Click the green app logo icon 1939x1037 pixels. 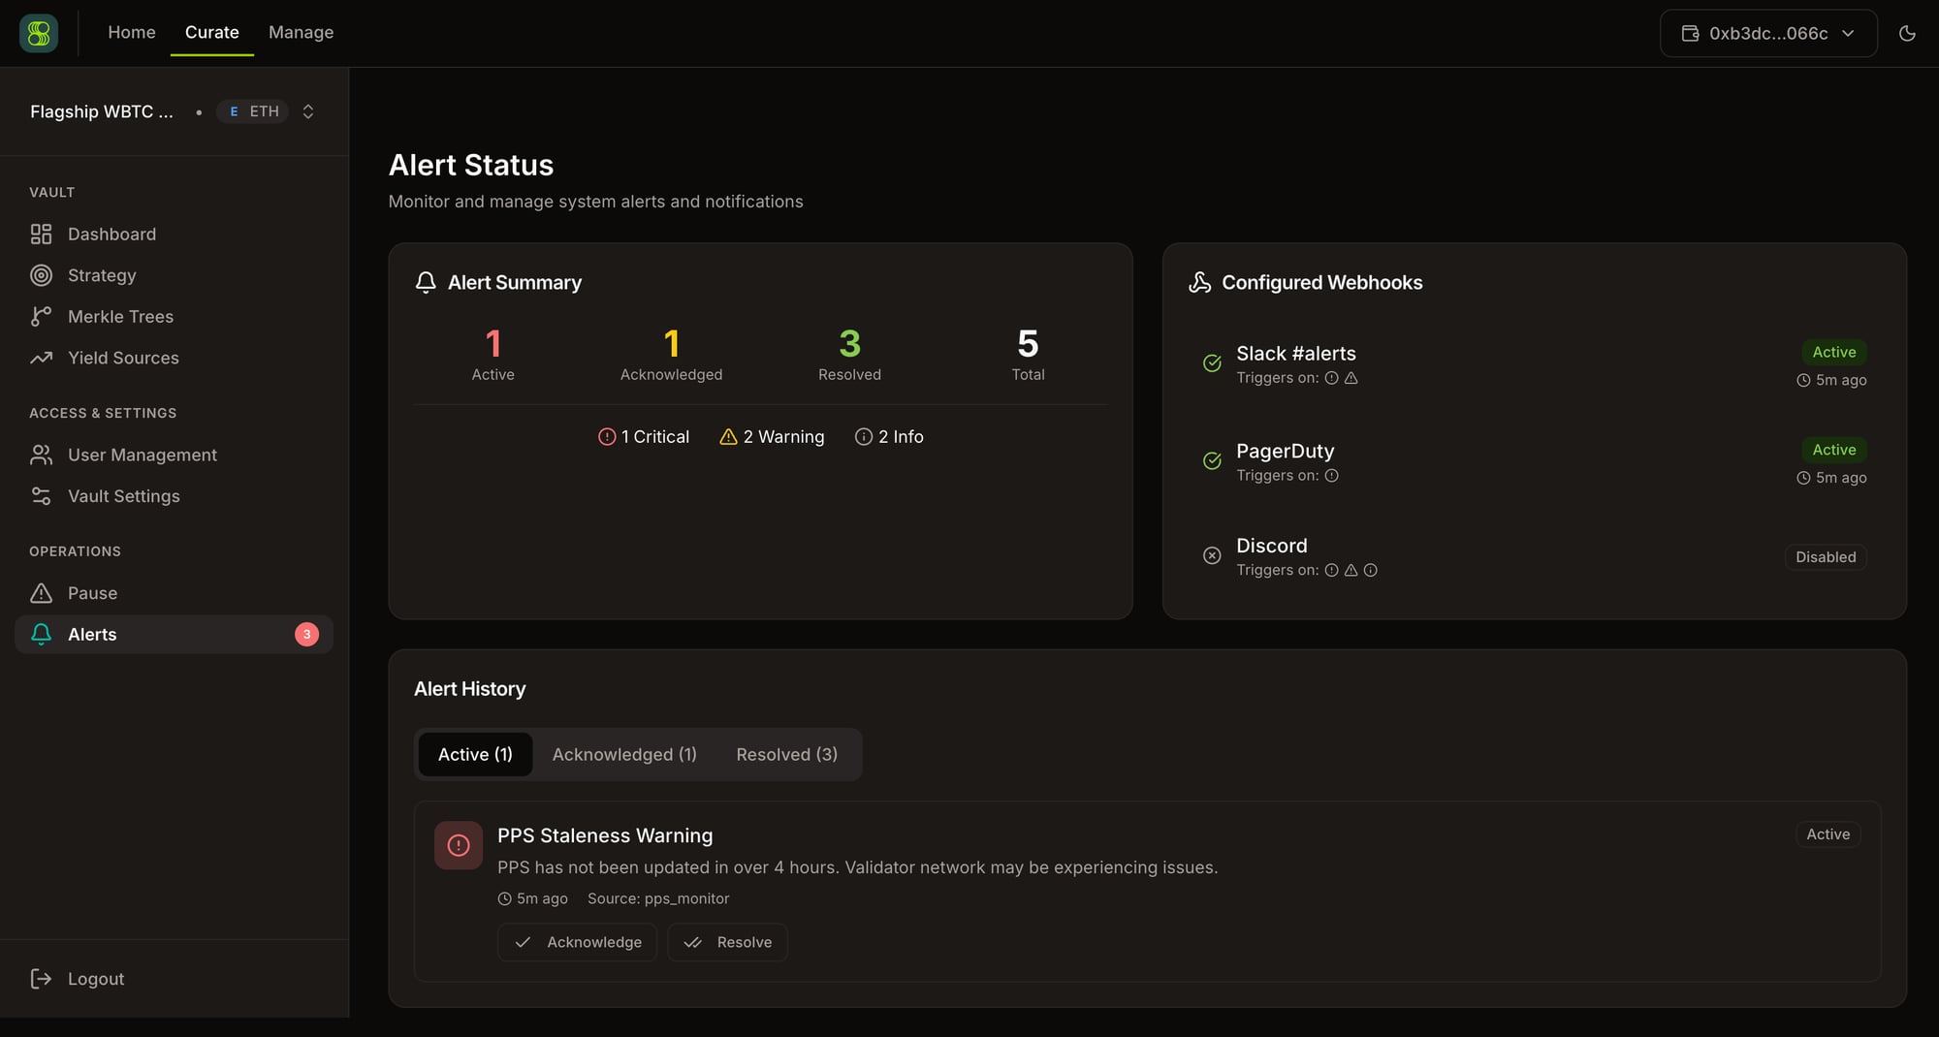click(x=39, y=33)
